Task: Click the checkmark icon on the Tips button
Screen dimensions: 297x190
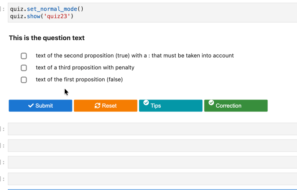Action: point(146,102)
